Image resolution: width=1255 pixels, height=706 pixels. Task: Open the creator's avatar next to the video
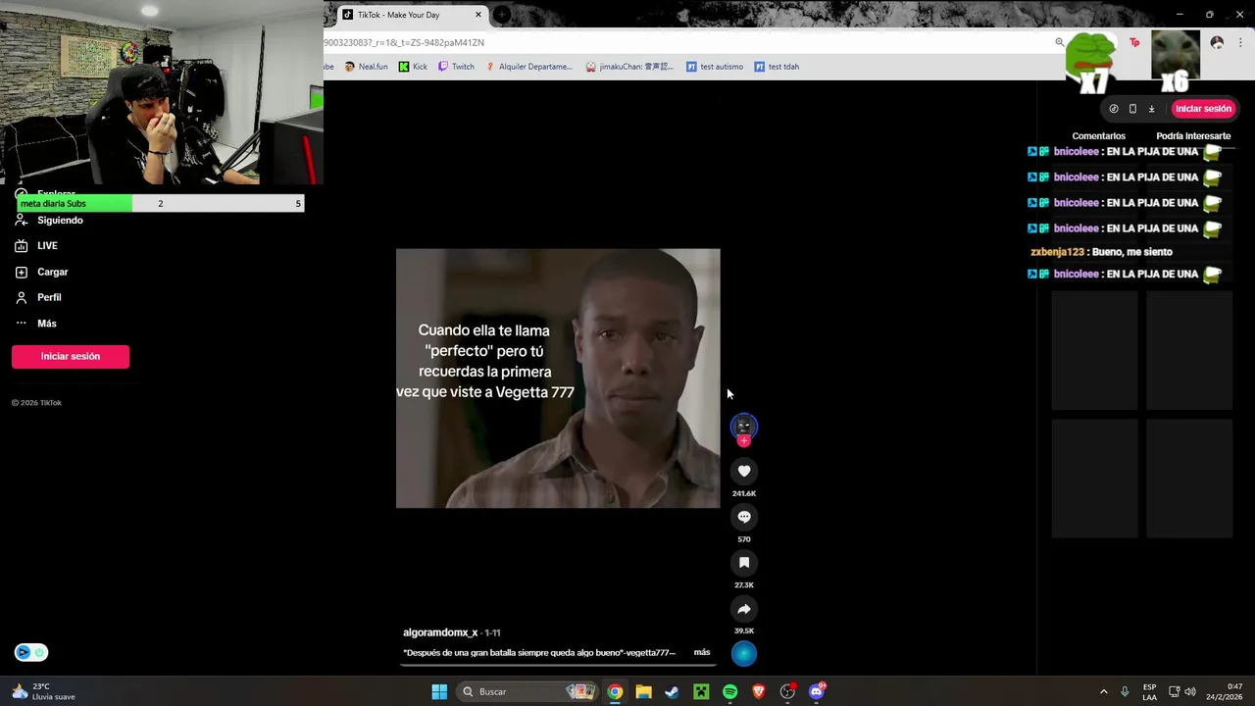pos(744,426)
